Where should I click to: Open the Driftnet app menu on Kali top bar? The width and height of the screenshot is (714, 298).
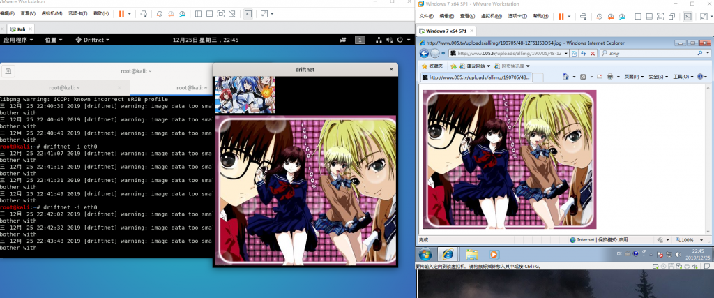pos(93,40)
